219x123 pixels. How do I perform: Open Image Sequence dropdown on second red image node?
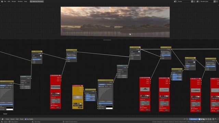point(145,98)
